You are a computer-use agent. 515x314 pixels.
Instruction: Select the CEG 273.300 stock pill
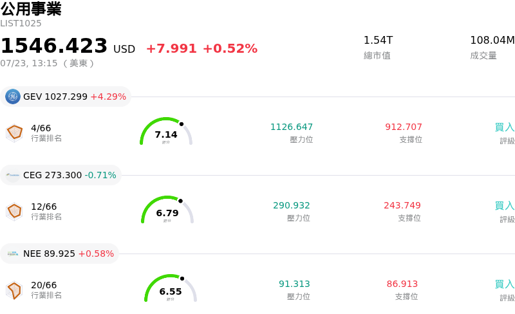coord(61,175)
